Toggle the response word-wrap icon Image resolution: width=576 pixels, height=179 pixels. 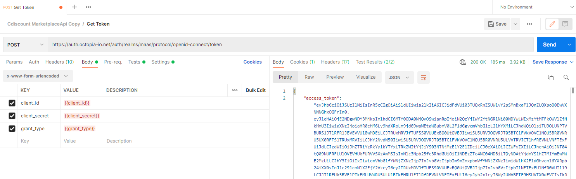tap(423, 77)
